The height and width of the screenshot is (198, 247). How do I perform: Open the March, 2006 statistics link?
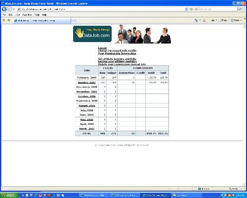[x=87, y=129]
